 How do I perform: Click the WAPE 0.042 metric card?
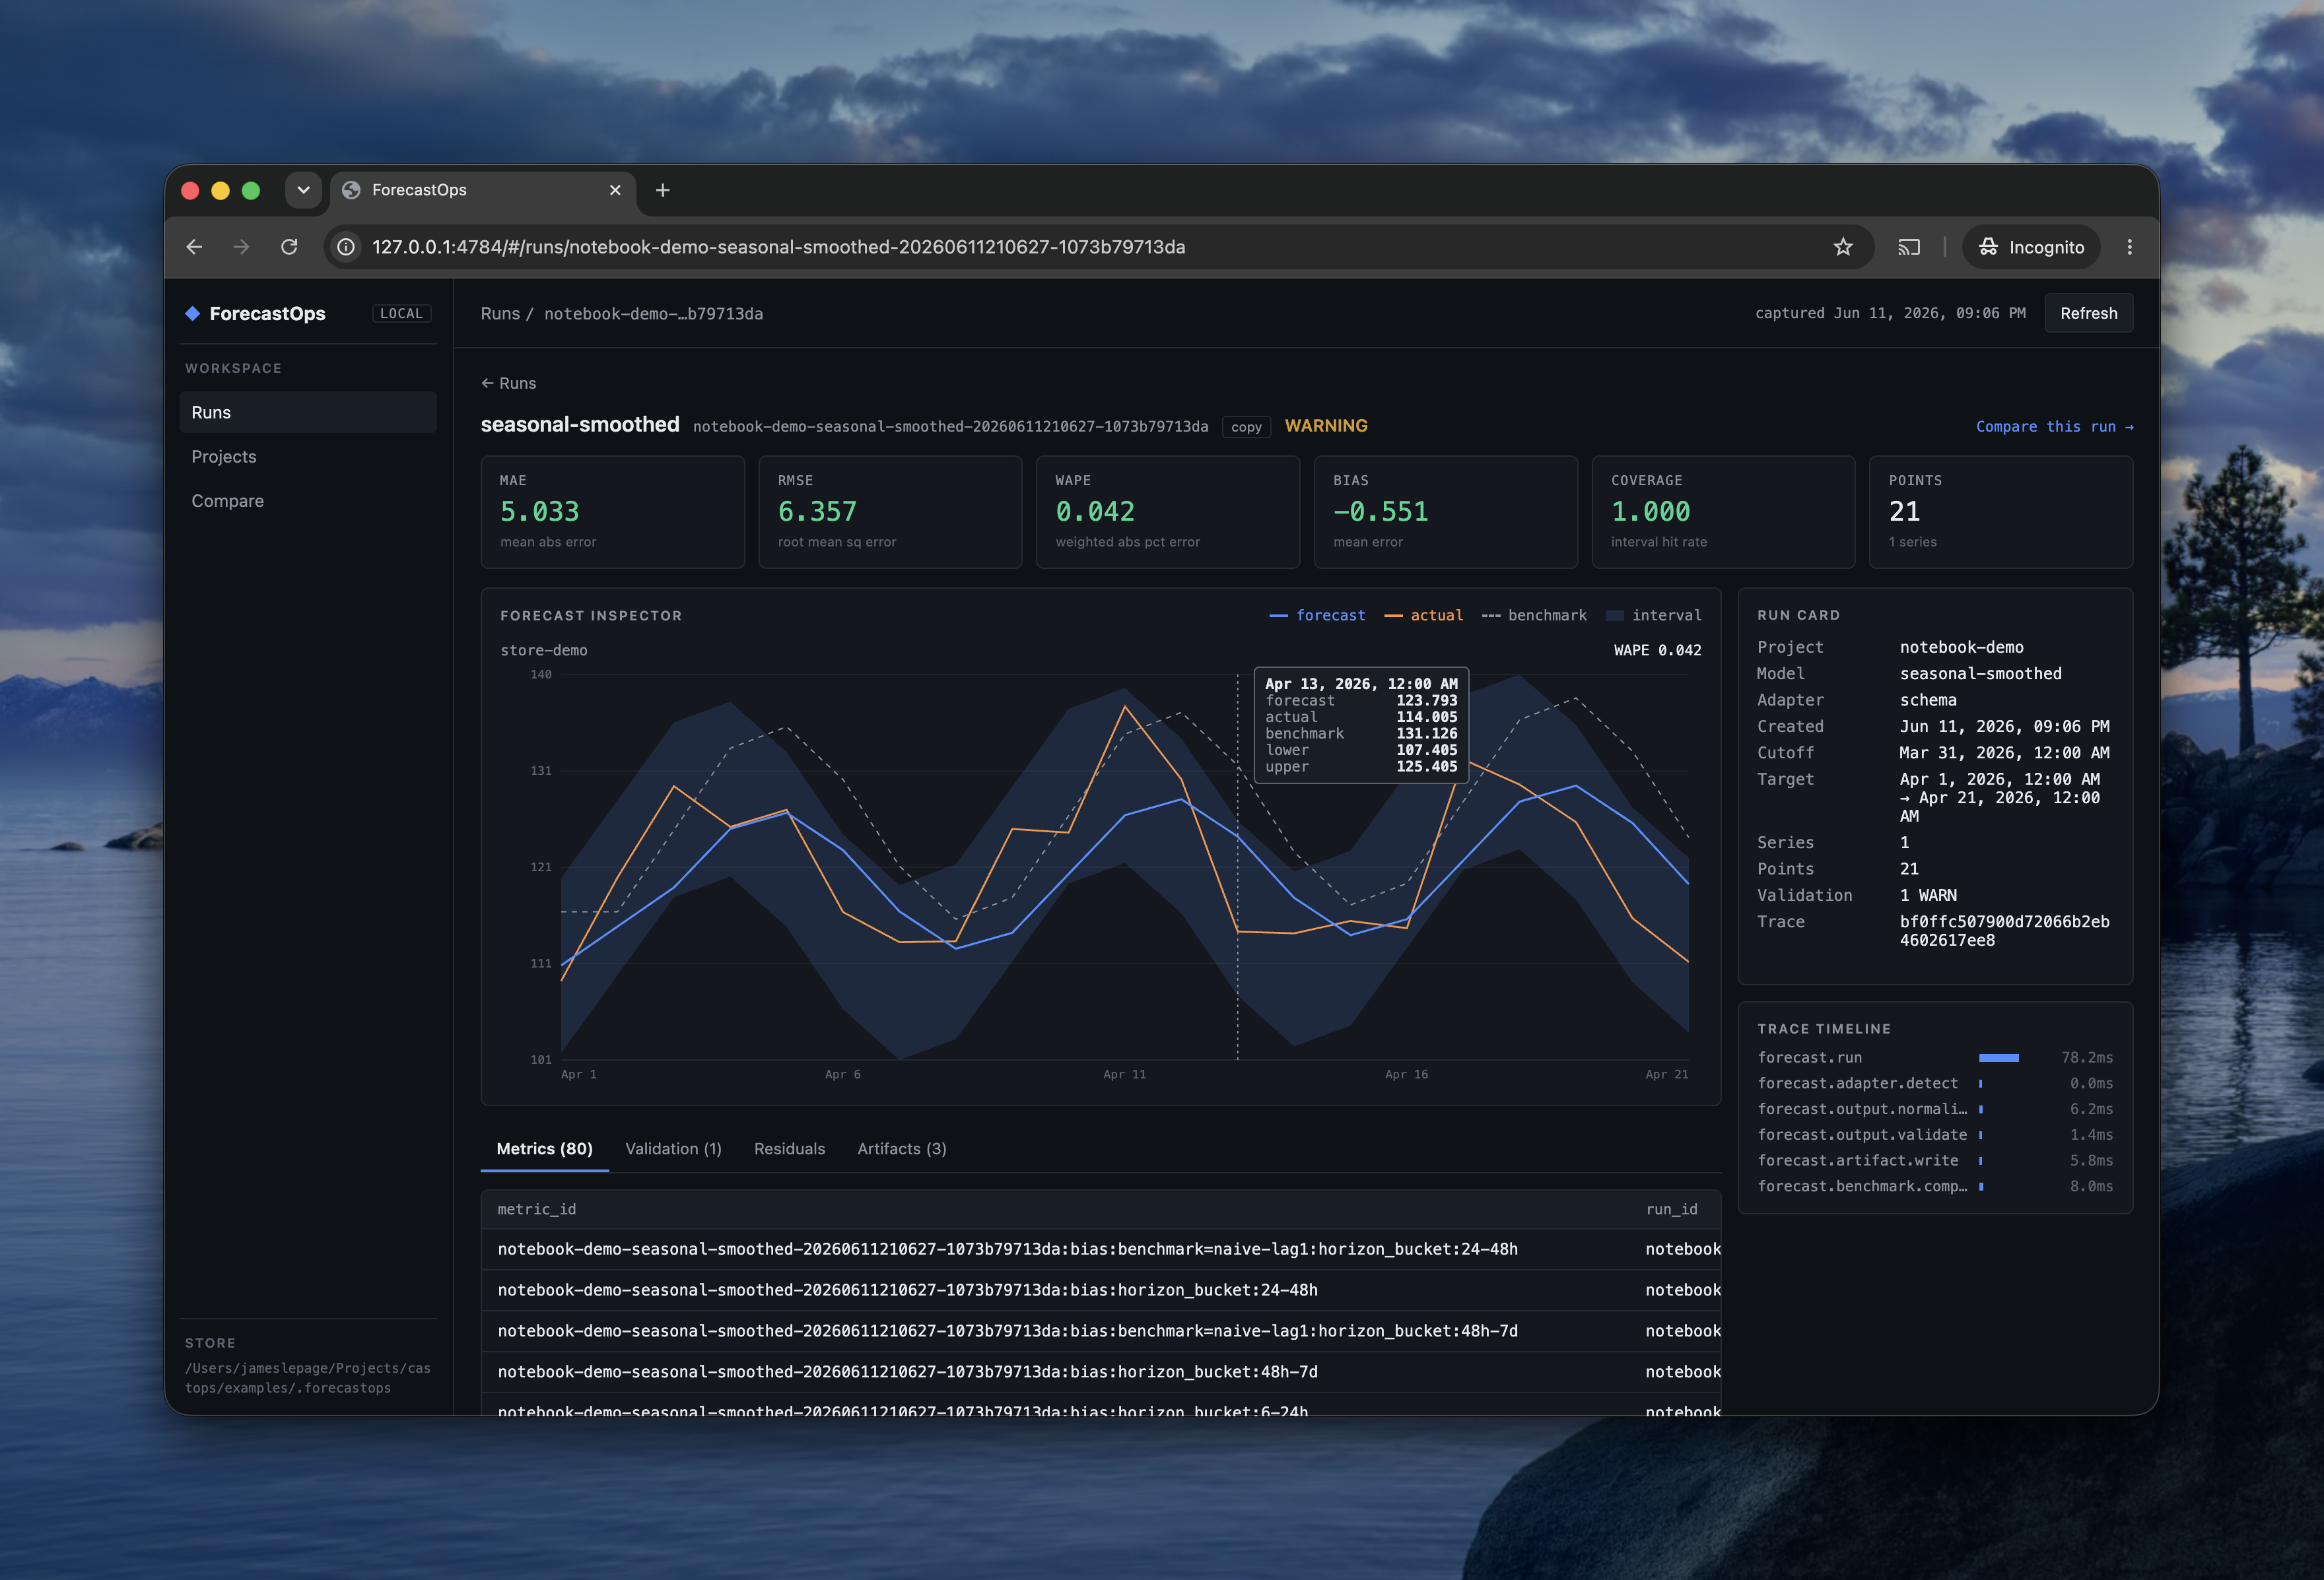click(1168, 513)
